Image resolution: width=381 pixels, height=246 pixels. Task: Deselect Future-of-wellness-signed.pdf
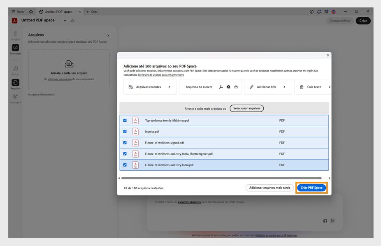[125, 142]
